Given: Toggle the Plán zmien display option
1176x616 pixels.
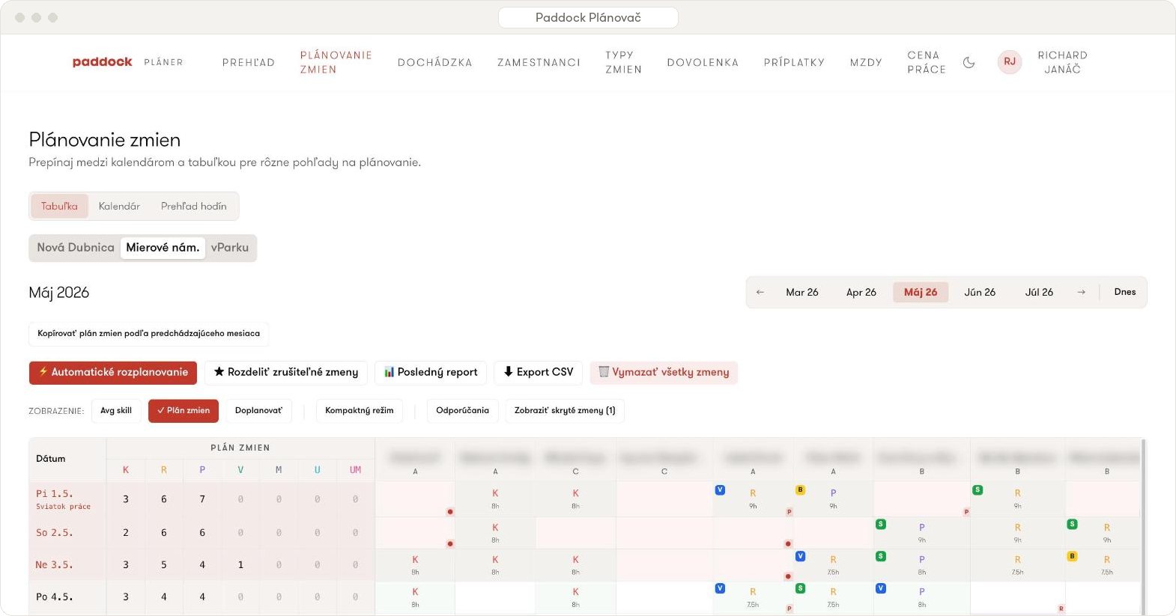Looking at the screenshot, I should 184,411.
